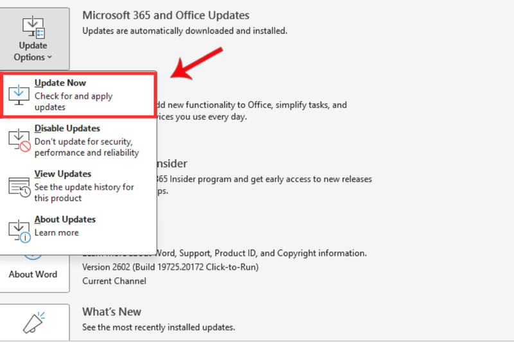Click 'Don't update for security' description text
This screenshot has height=342, width=514.
click(87, 147)
